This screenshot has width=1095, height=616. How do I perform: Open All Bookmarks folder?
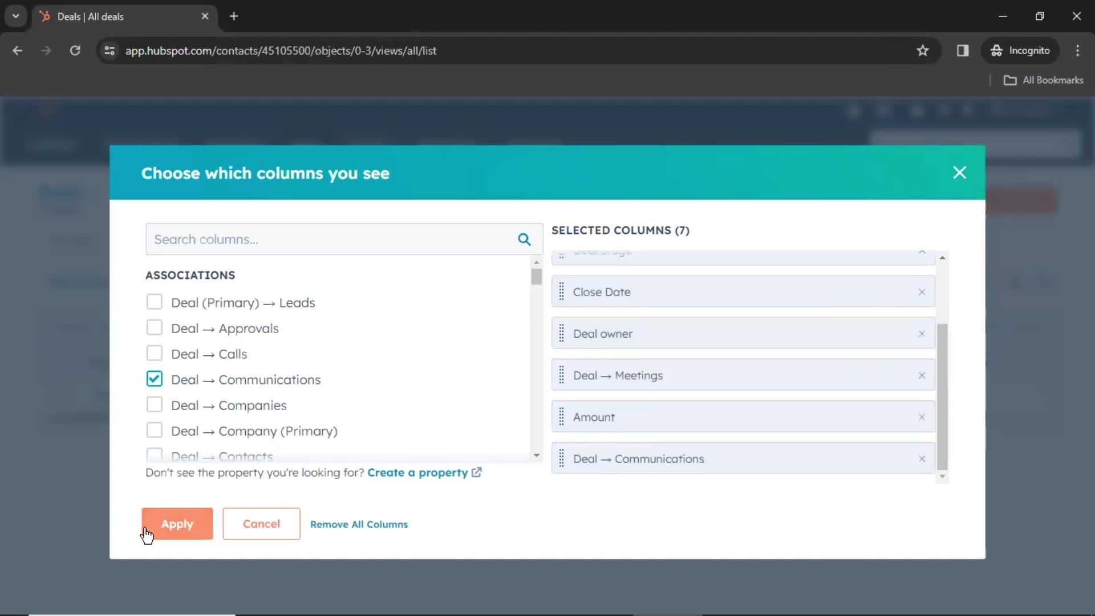pos(1043,80)
